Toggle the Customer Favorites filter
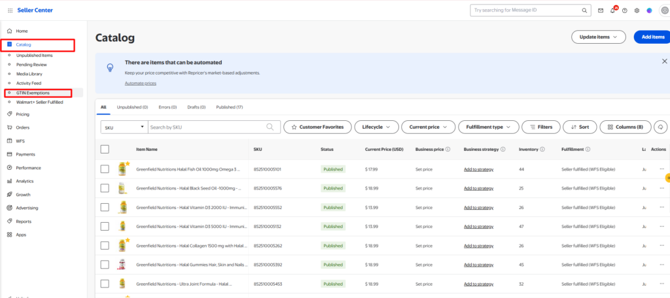This screenshot has height=298, width=670. pyautogui.click(x=317, y=127)
